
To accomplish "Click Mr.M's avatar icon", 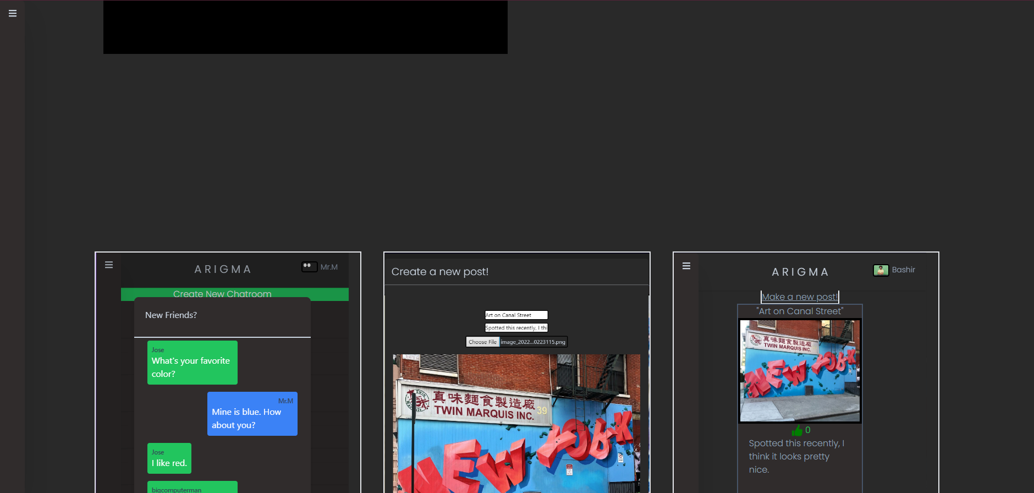I will 310,267.
